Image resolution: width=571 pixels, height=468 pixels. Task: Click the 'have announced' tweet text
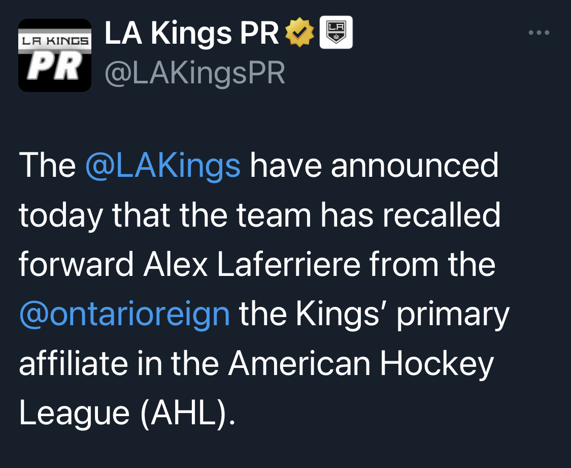click(374, 166)
